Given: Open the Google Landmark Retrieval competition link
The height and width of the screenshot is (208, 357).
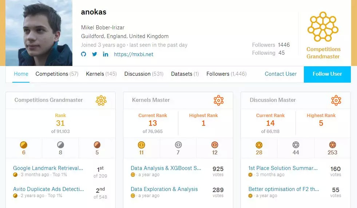Looking at the screenshot, I should click(48, 168).
